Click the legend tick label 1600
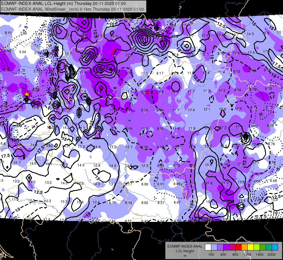 [x=260, y=255]
